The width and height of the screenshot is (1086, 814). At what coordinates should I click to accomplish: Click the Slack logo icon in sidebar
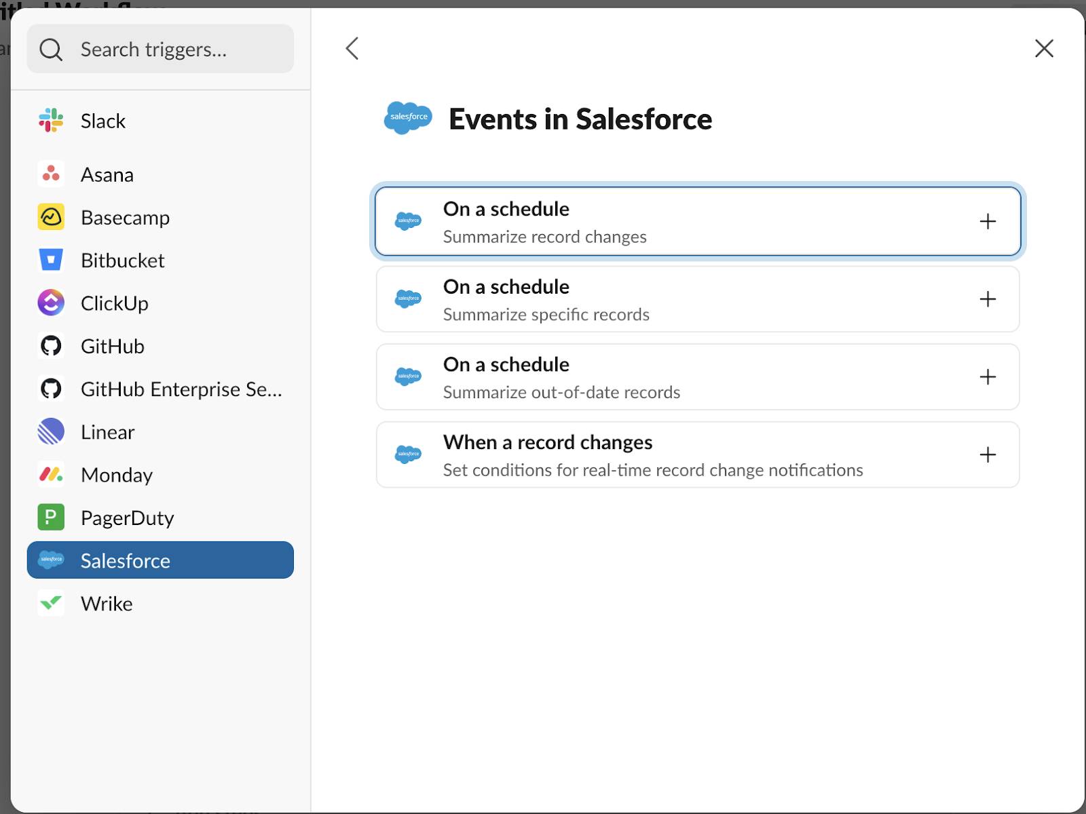(x=51, y=121)
